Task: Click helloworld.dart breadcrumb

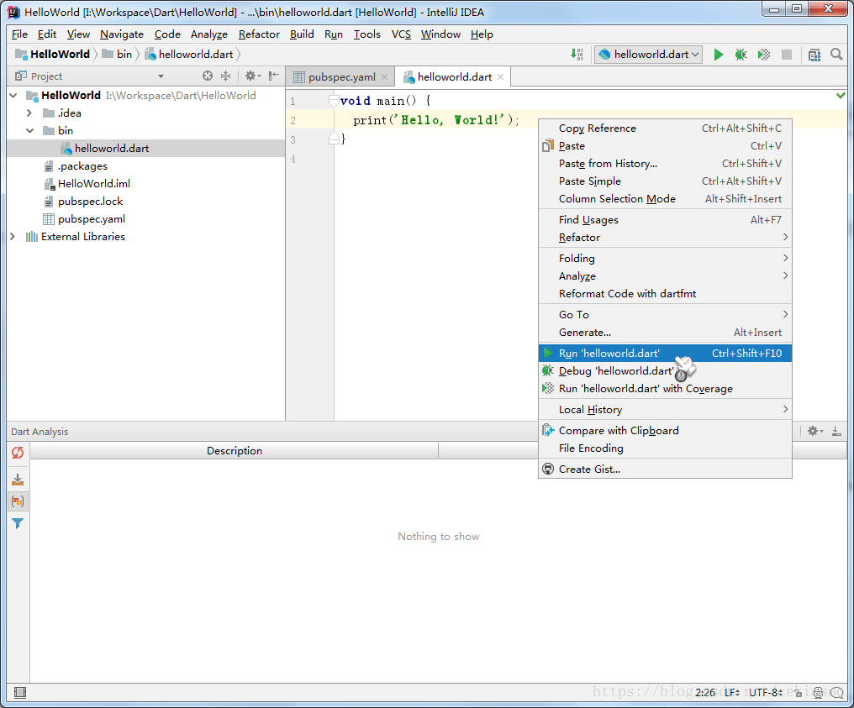Action: (189, 55)
